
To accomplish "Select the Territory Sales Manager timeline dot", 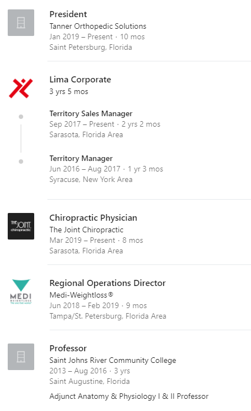I will tap(21, 117).
